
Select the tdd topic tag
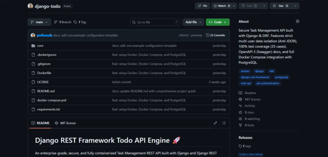(271, 71)
